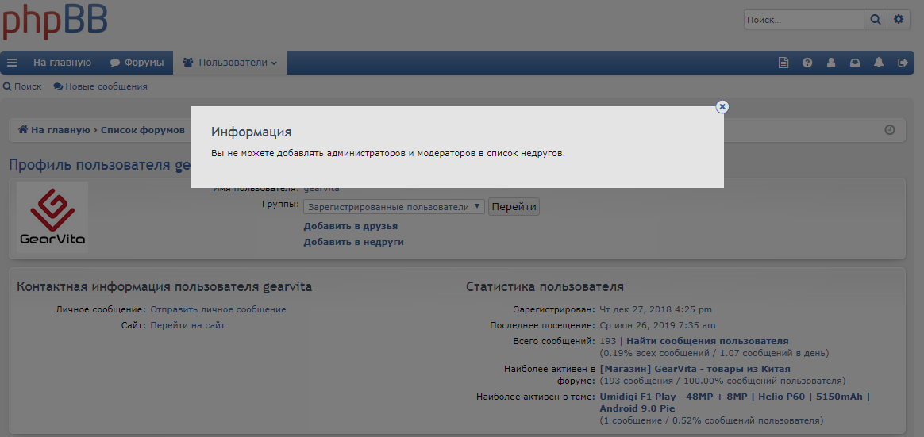Open Перейти на сайт link

point(187,325)
